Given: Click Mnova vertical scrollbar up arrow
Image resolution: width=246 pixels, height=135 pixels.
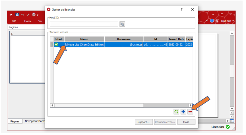Looking at the screenshot, I should (x=232, y=33).
